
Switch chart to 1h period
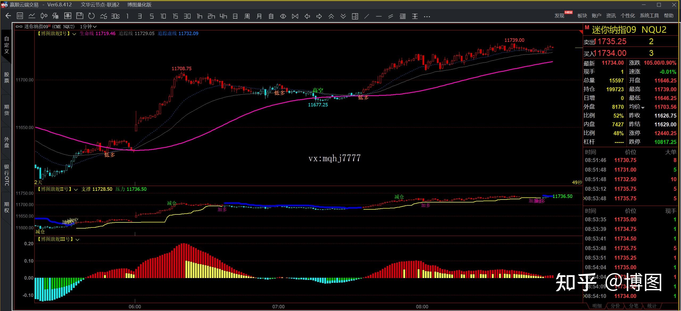pos(199,16)
